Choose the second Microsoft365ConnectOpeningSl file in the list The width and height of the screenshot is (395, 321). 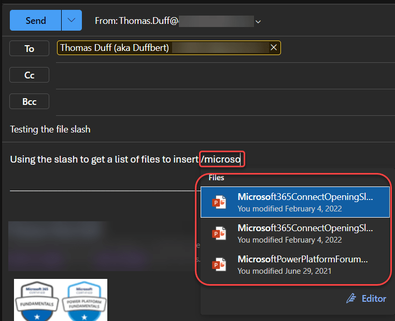(305, 233)
